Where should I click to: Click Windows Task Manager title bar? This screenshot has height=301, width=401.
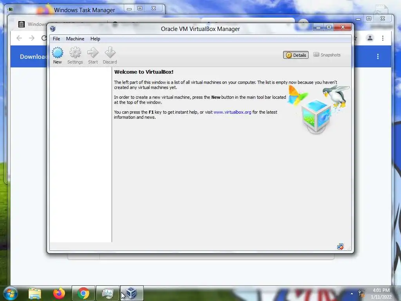tap(85, 10)
